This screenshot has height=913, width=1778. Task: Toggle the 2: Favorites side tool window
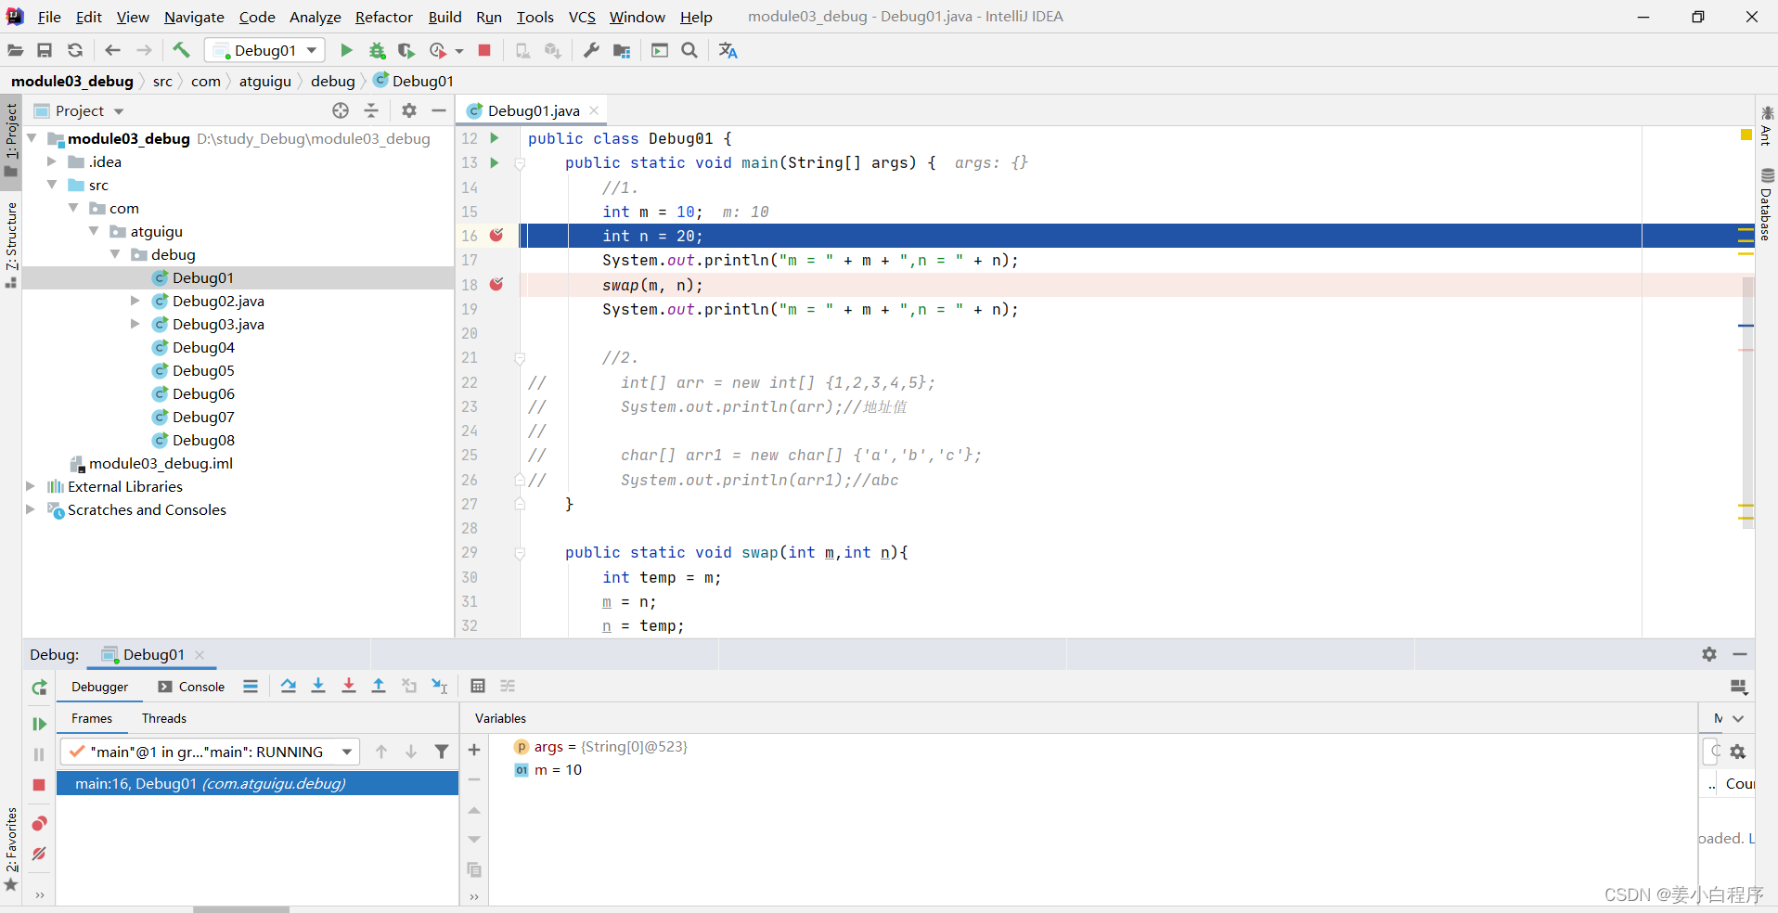pyautogui.click(x=11, y=848)
